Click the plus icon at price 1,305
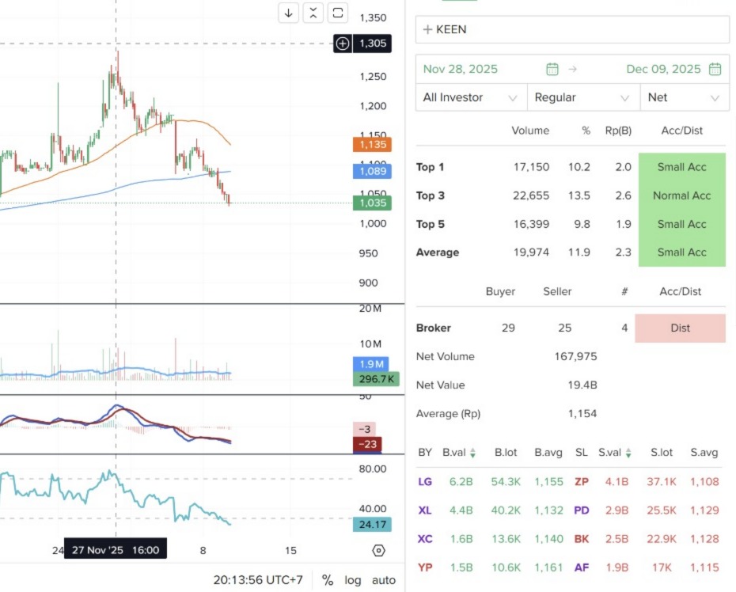 point(343,44)
